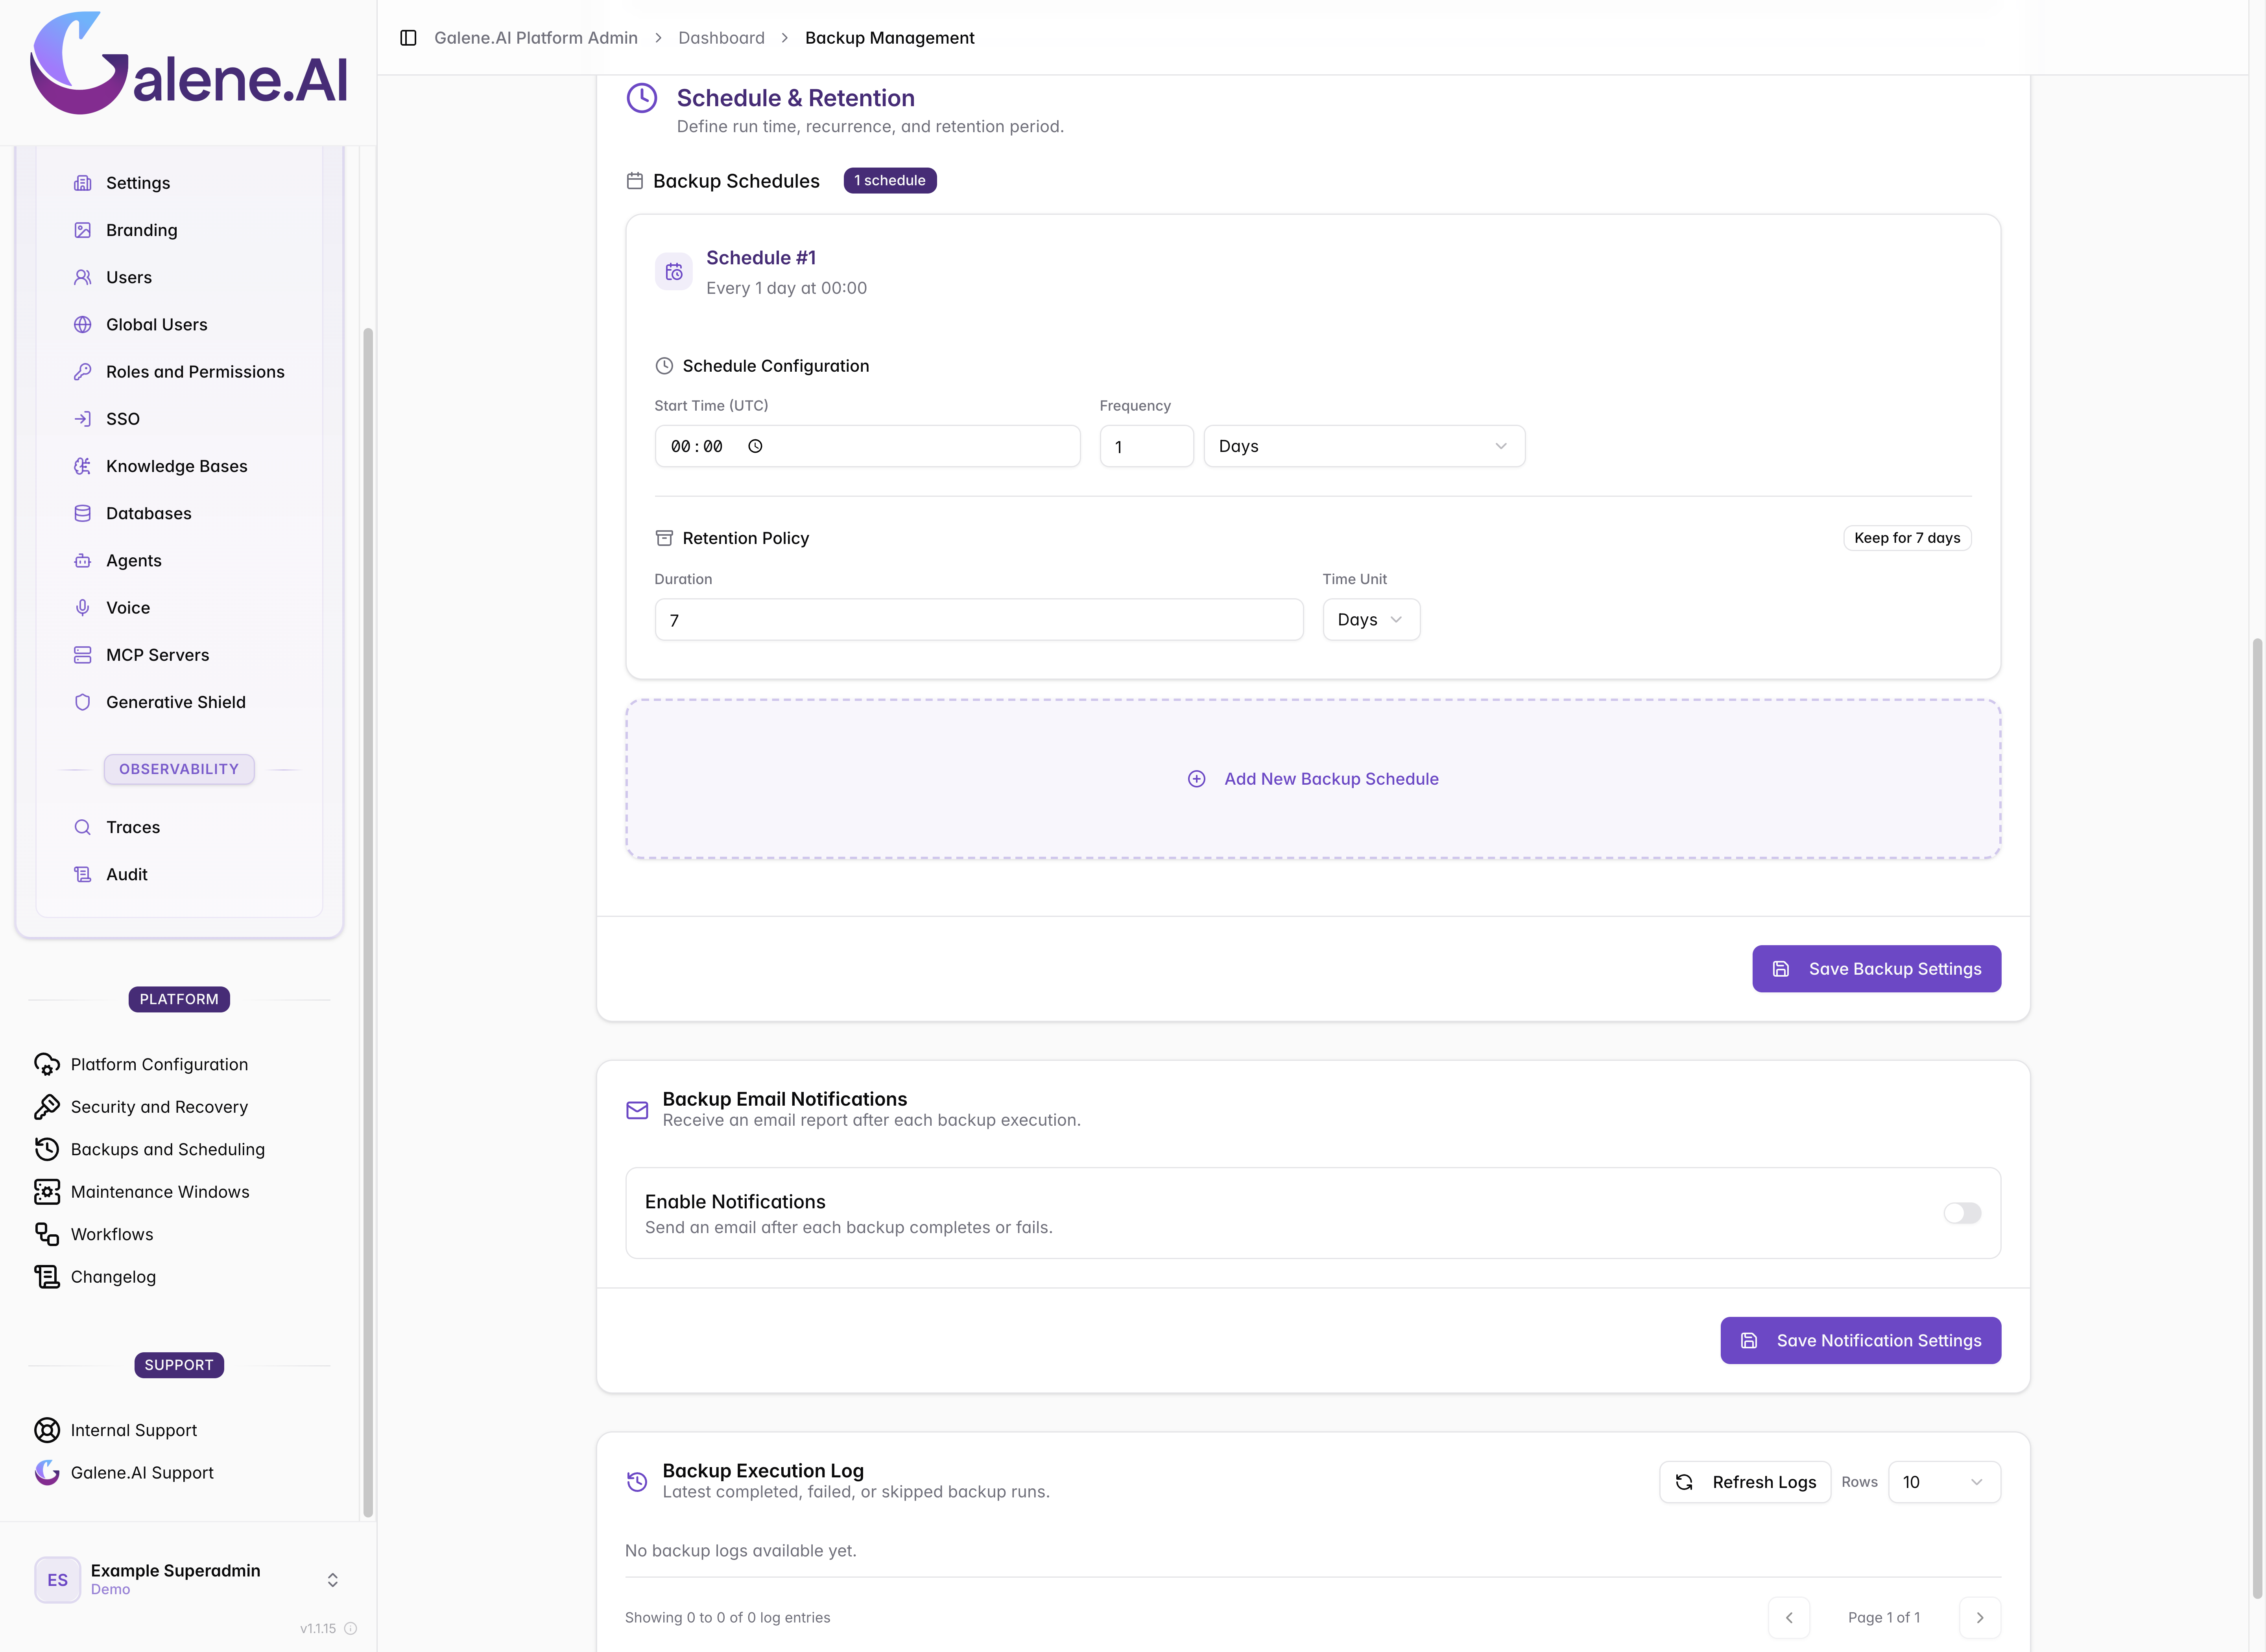Click the SSO login arrow icon
Image resolution: width=2266 pixels, height=1652 pixels.
click(83, 419)
